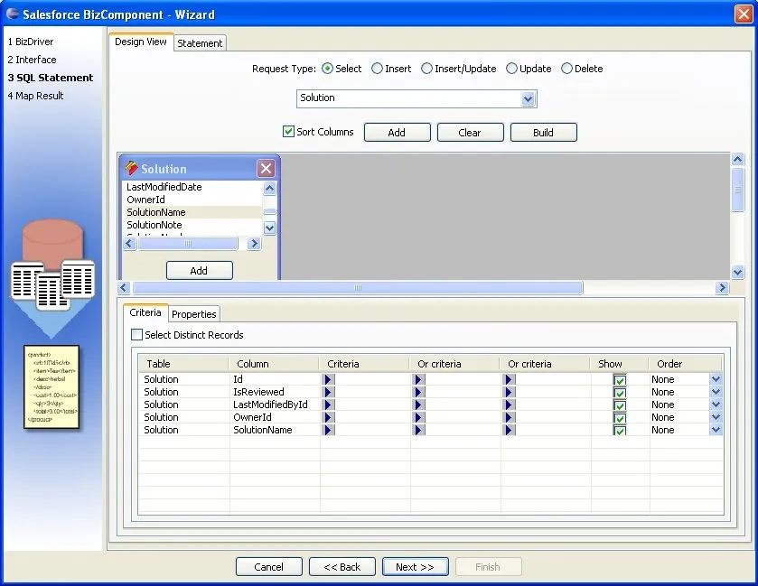Open the Properties tab
The width and height of the screenshot is (758, 586).
[x=194, y=314]
